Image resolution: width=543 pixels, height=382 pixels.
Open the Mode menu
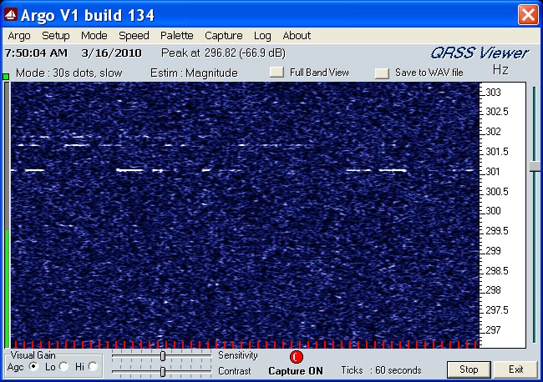(94, 36)
